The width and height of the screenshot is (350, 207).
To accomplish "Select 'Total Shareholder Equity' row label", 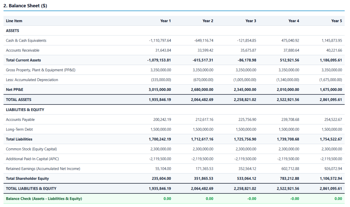I will 27,178.
